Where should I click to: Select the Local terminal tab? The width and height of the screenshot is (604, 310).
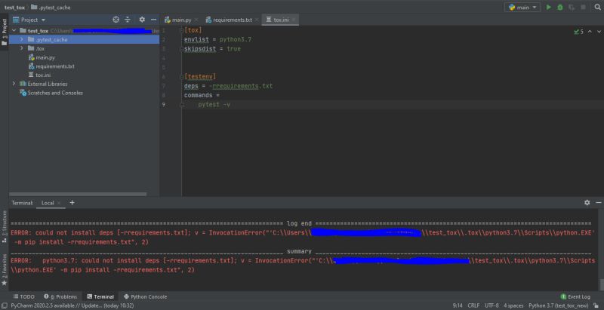click(x=48, y=203)
